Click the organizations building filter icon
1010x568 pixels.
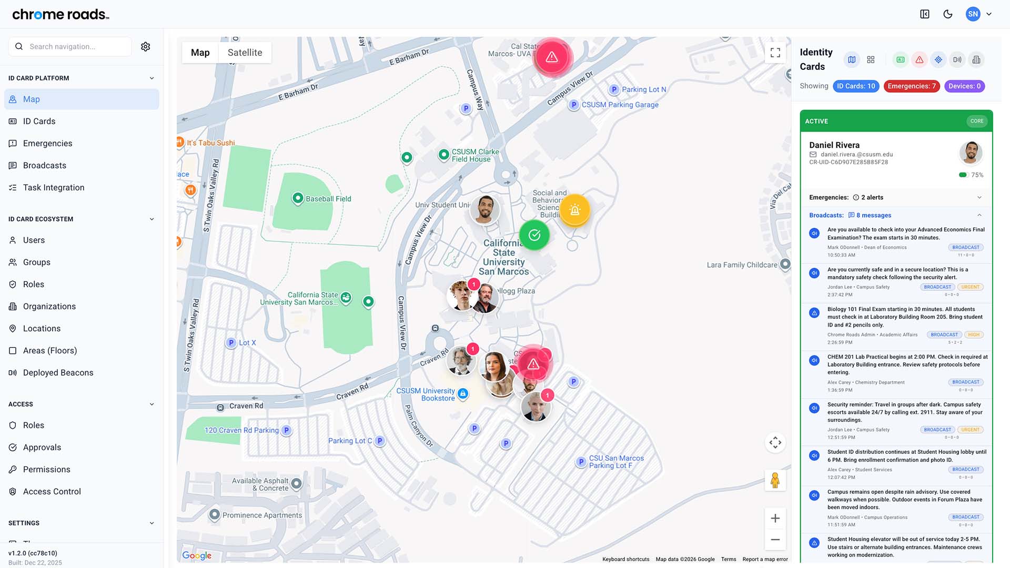pyautogui.click(x=976, y=60)
